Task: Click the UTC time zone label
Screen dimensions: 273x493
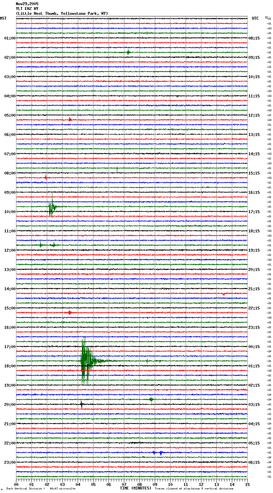Action: (255, 18)
